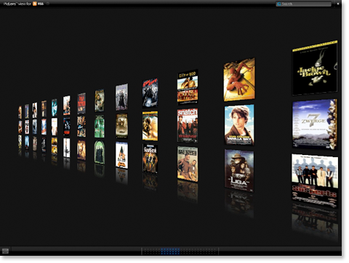Screen dimensions: 349x263
Task: Open the poster above the Lord of the Rings cover
Action: [x=121, y=97]
